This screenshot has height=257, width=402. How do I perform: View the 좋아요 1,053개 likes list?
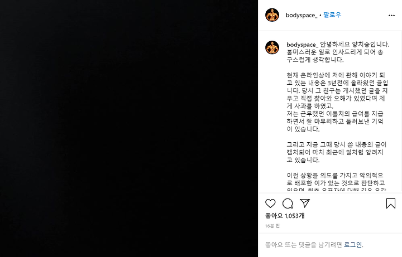tap(285, 216)
